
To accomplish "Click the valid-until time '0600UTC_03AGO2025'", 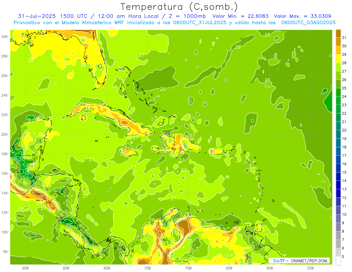I will 308,23.
